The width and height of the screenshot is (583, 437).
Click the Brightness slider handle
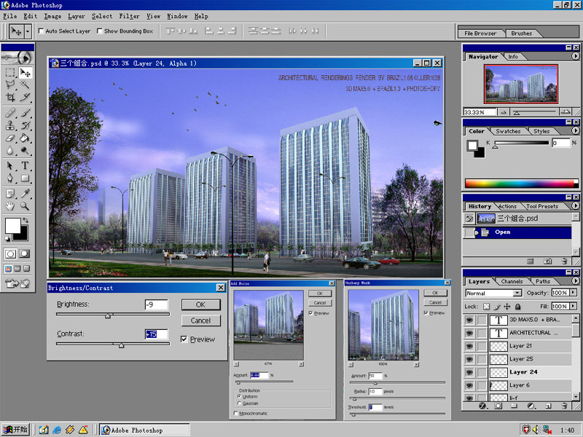(108, 316)
